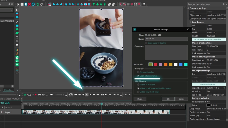Expand the Composition mode property
Viewport: 228px width, 128px height.
[188, 18]
